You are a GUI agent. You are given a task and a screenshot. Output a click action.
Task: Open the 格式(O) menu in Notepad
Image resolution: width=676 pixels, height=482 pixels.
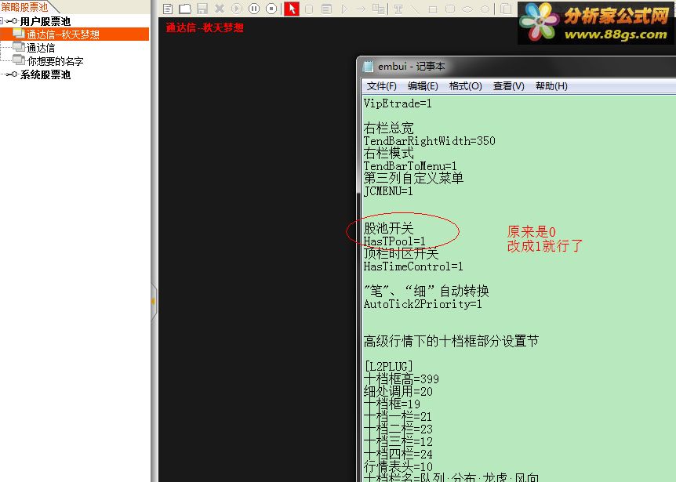coord(466,86)
